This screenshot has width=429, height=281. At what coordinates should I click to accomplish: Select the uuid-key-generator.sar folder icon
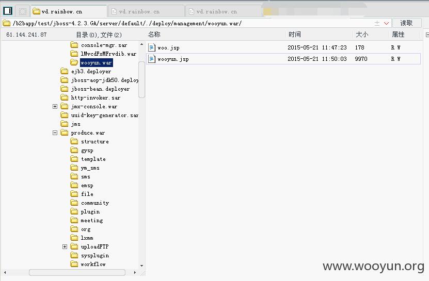coord(65,115)
